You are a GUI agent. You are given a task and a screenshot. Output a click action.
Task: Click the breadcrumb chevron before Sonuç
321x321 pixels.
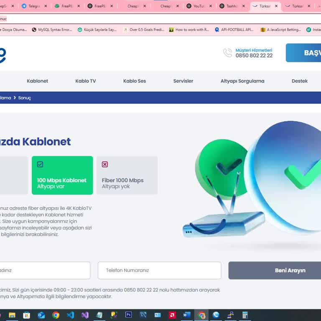point(15,98)
